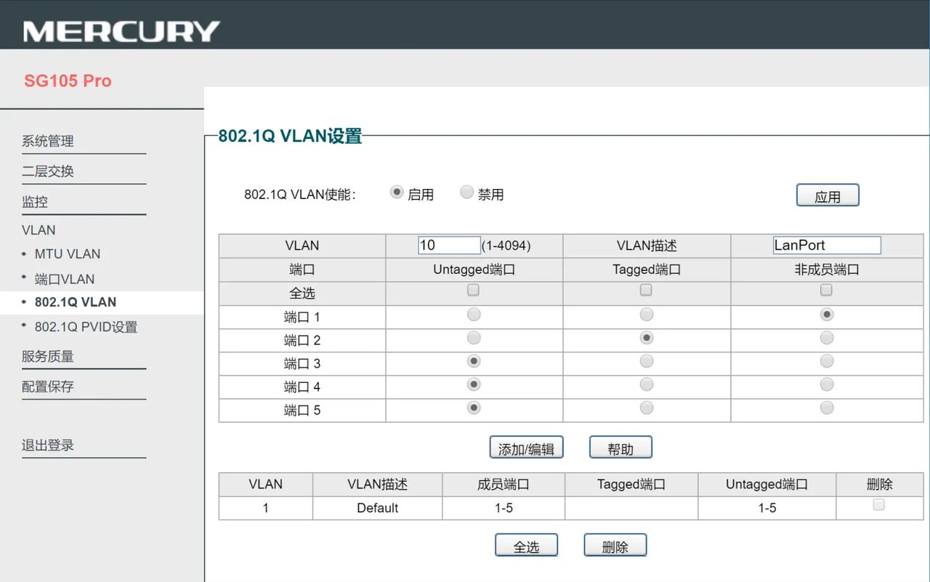Set 端口 3 as Tagged

tap(647, 361)
